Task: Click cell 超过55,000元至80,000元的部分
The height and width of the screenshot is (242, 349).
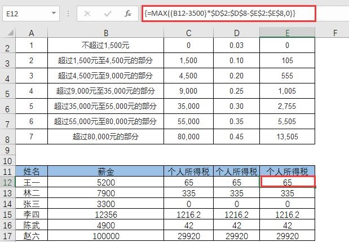Action: [106, 121]
